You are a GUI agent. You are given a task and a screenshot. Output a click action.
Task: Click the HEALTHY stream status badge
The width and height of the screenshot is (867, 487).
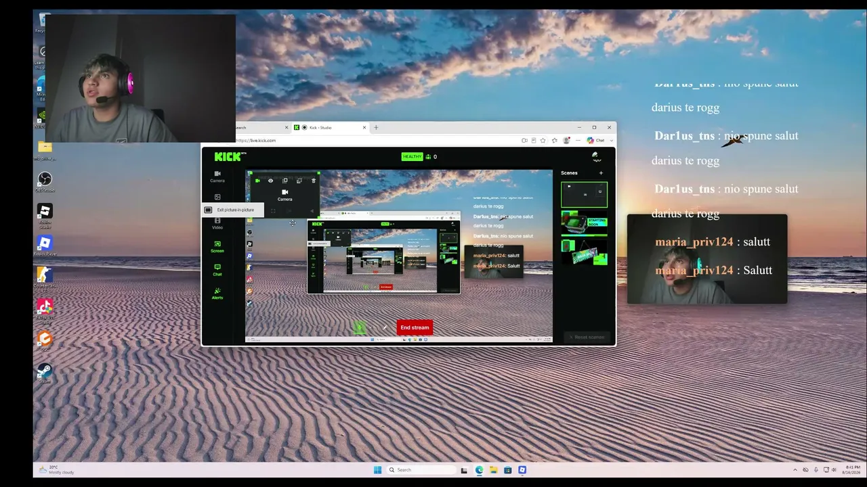412,157
